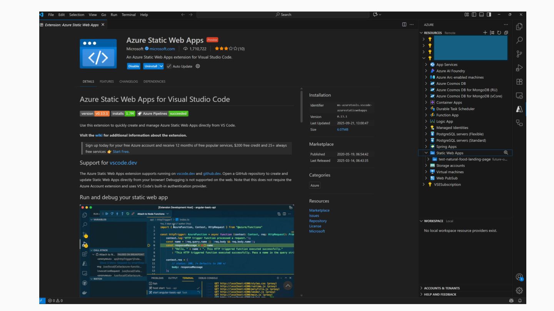Collapse all items in Resources tree

(x=506, y=33)
